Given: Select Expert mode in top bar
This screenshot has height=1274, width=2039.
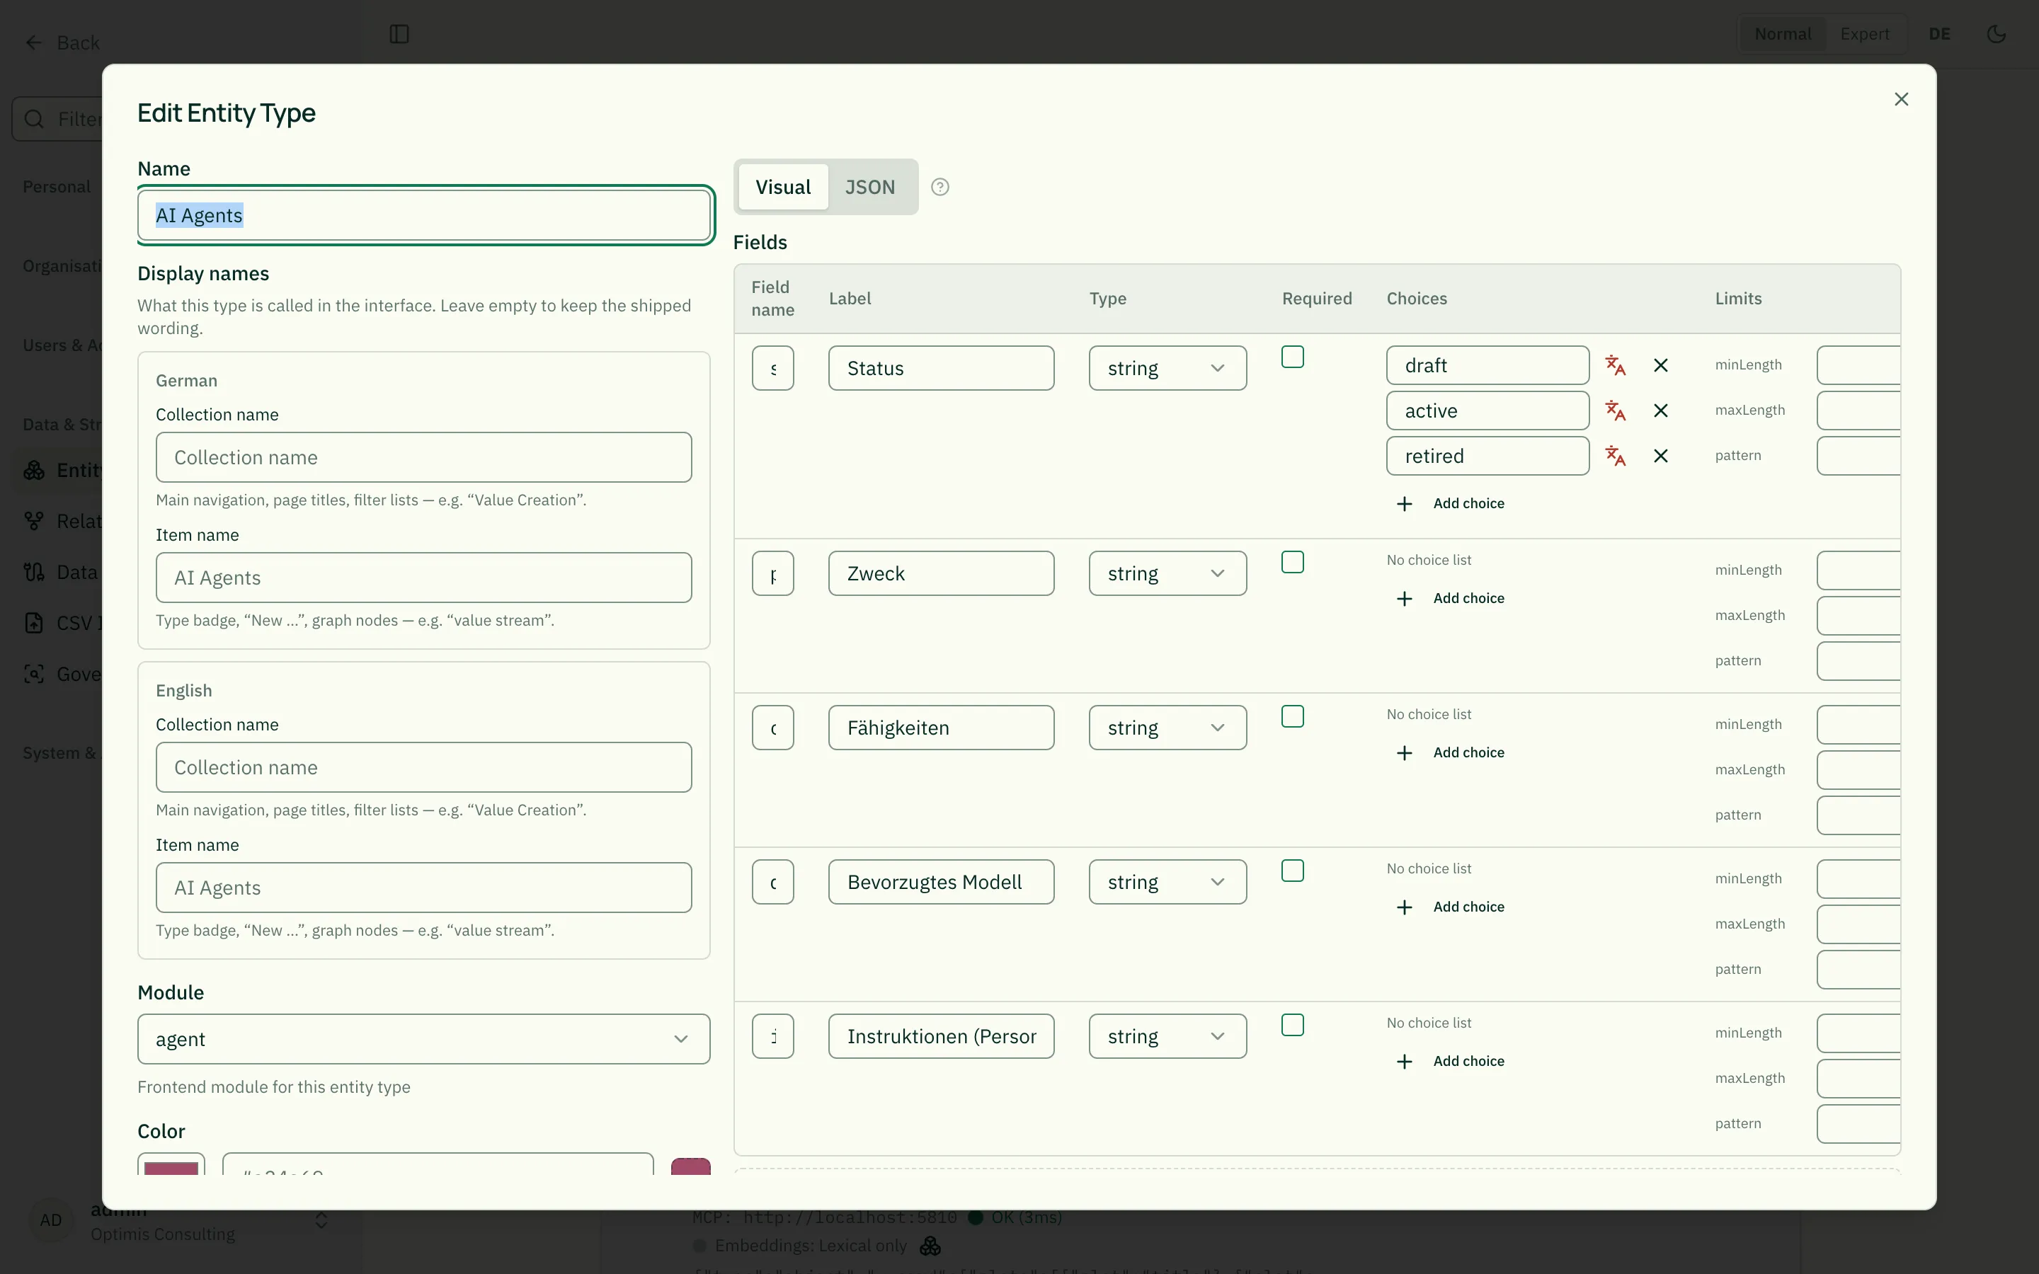Looking at the screenshot, I should pyautogui.click(x=1863, y=35).
